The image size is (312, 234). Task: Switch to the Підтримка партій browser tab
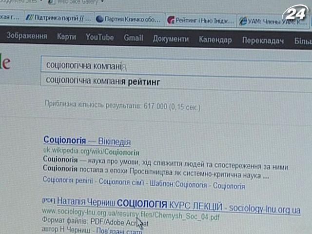[x=58, y=18]
